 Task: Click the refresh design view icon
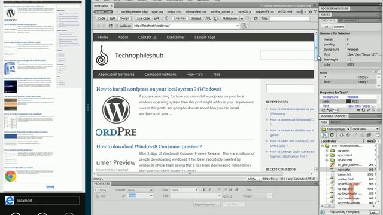click(256, 19)
